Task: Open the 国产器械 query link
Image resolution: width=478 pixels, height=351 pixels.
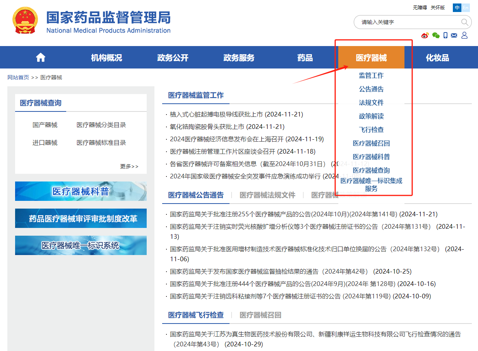Action: 45,125
